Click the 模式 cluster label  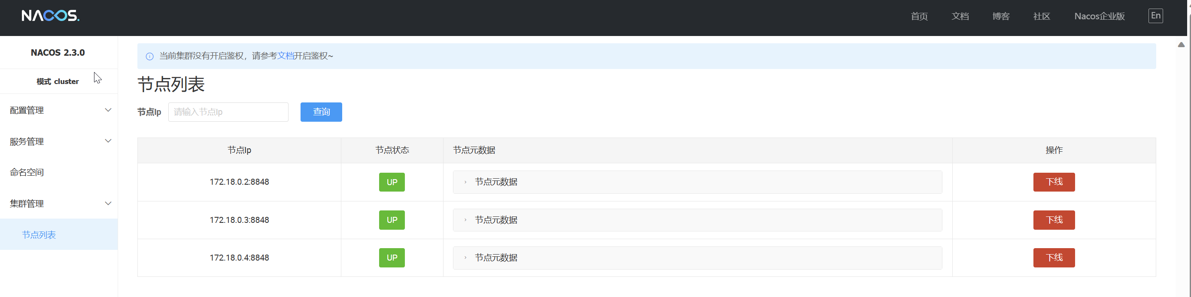click(x=58, y=81)
